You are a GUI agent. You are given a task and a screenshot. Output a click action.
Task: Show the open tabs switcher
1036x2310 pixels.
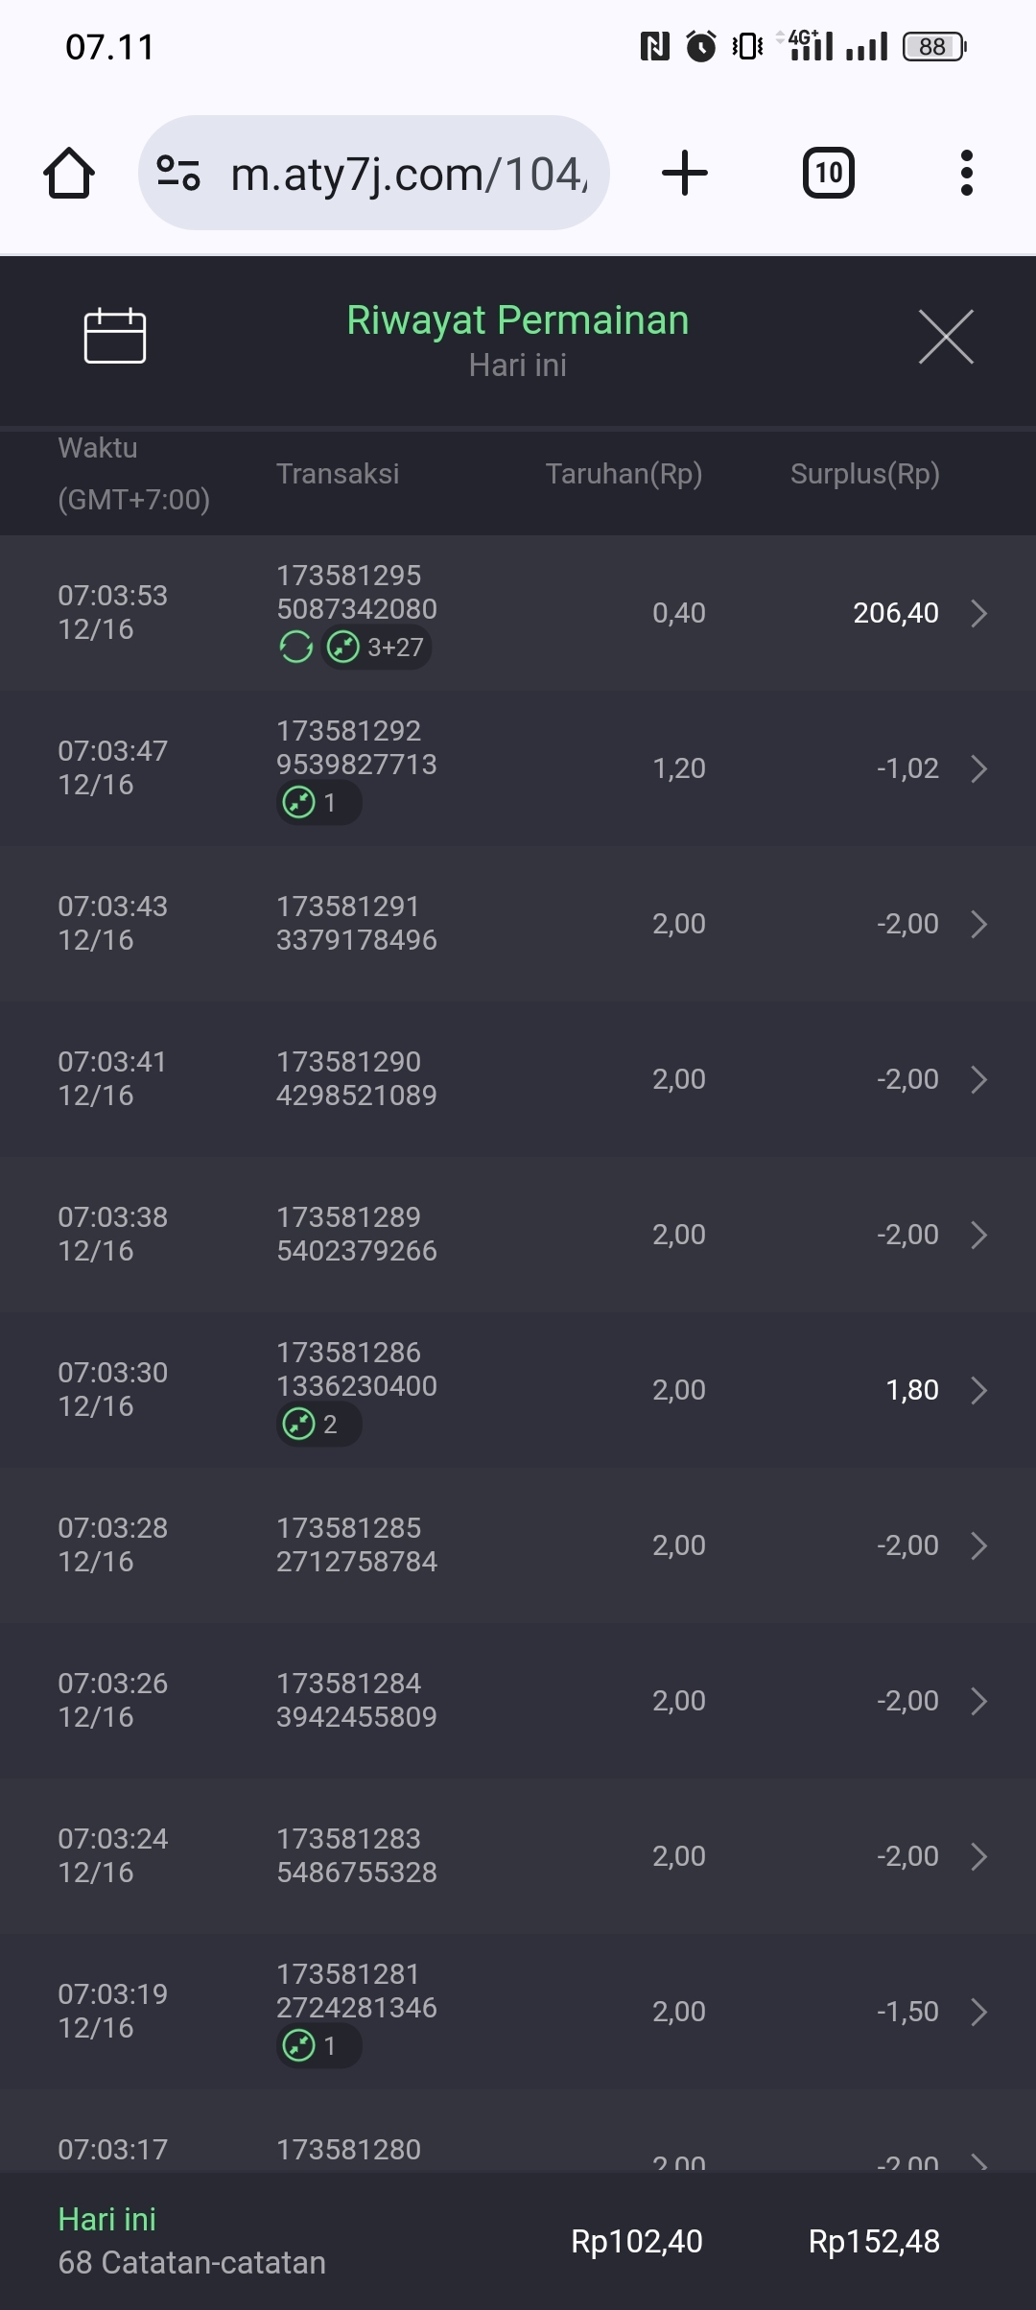828,174
